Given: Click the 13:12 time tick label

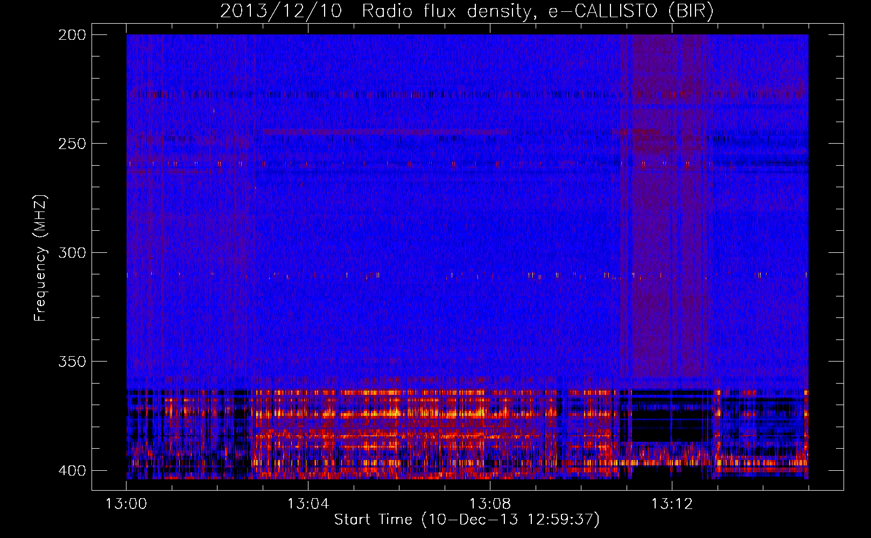Looking at the screenshot, I should 672,504.
